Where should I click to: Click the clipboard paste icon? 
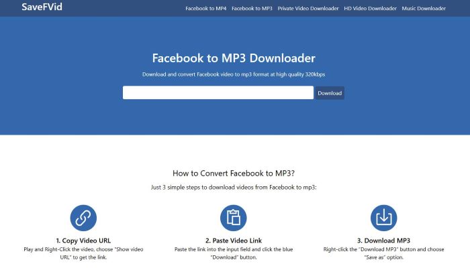coord(234,218)
